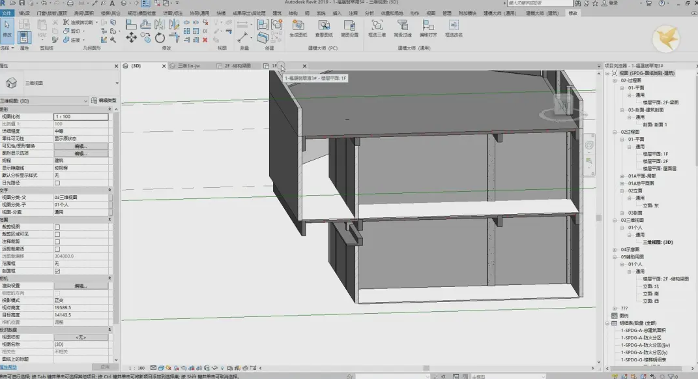Screen dimensions: 698x379
Task: Select the Align tool icon
Action: (131, 25)
